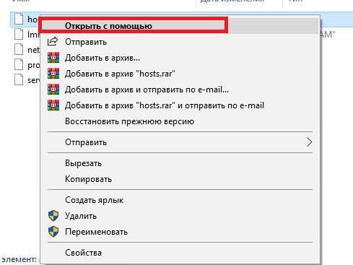Choose 'Открыть с помощью' from context menu
The width and height of the screenshot is (353, 265).
(x=180, y=26)
